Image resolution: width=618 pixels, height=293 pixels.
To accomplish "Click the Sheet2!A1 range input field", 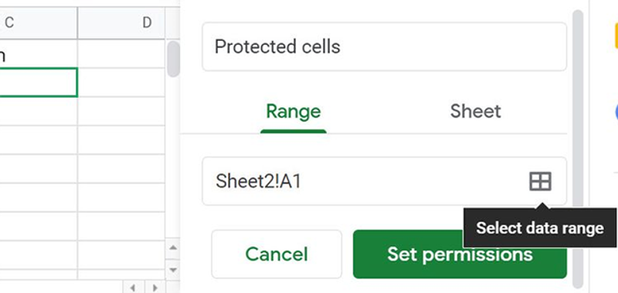I will coord(384,181).
